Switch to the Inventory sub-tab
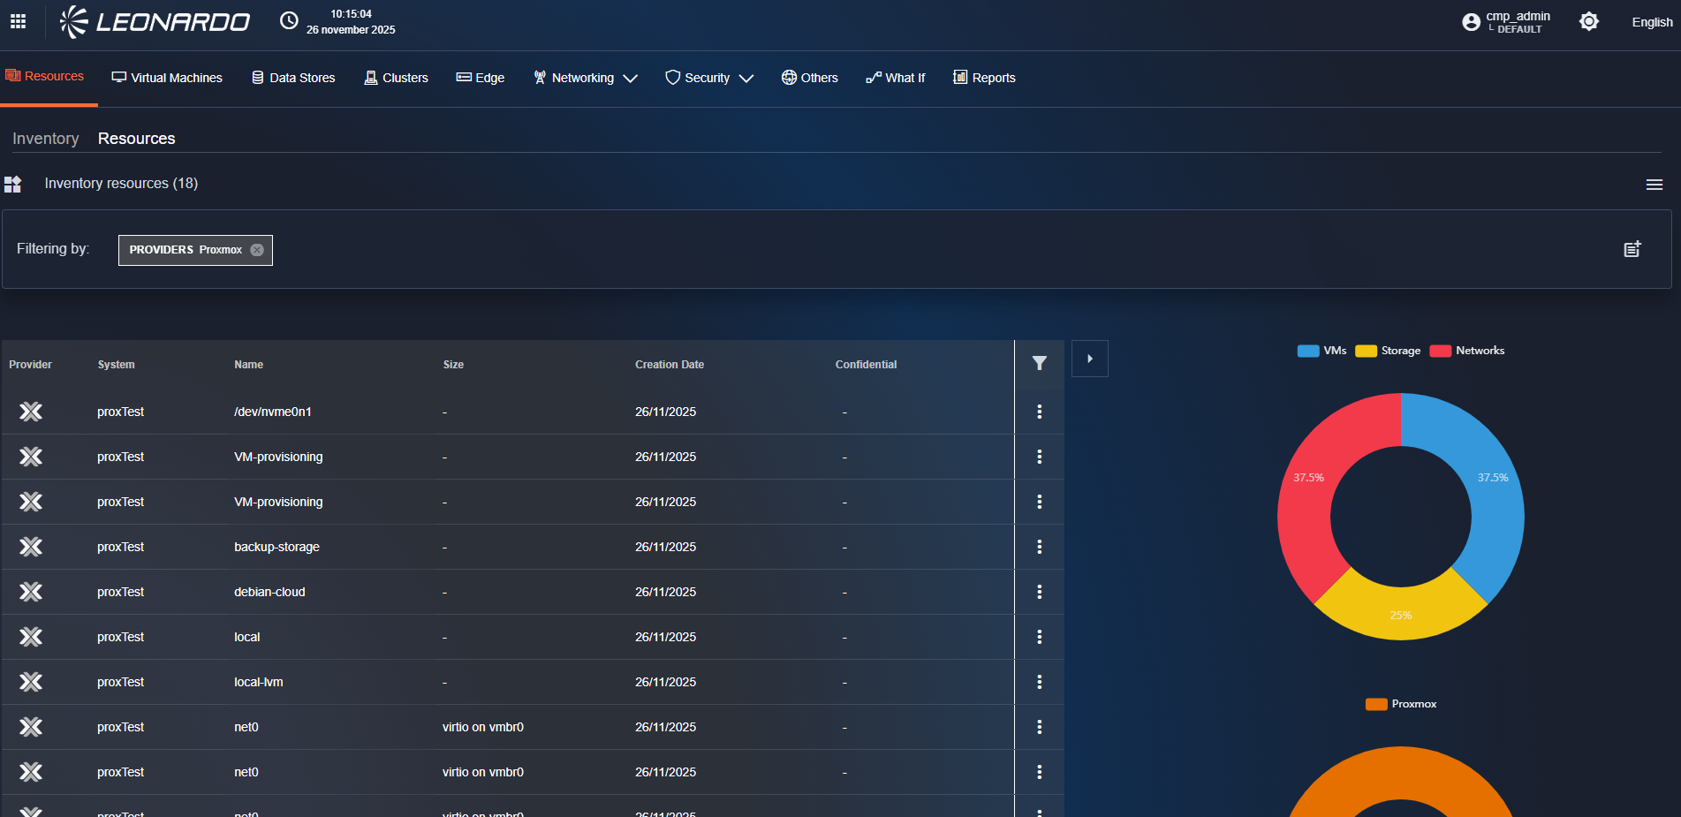The width and height of the screenshot is (1681, 817). coord(46,139)
